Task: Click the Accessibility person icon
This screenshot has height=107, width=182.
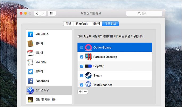Action: pyautogui.click(x=30, y=90)
